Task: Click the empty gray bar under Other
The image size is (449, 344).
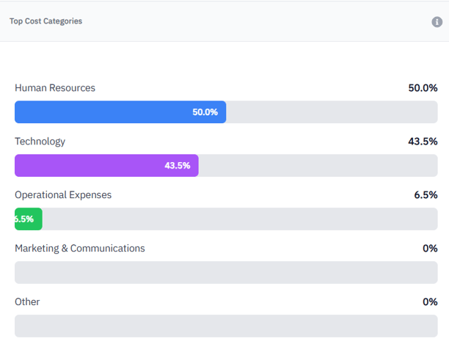Action: (226, 326)
